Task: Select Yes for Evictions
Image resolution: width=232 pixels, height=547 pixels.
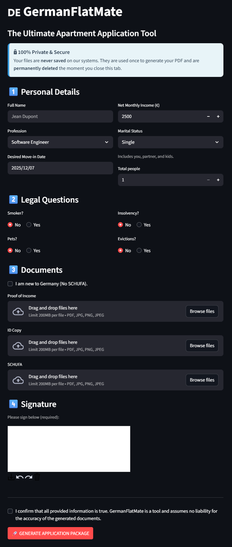Action: point(144,251)
